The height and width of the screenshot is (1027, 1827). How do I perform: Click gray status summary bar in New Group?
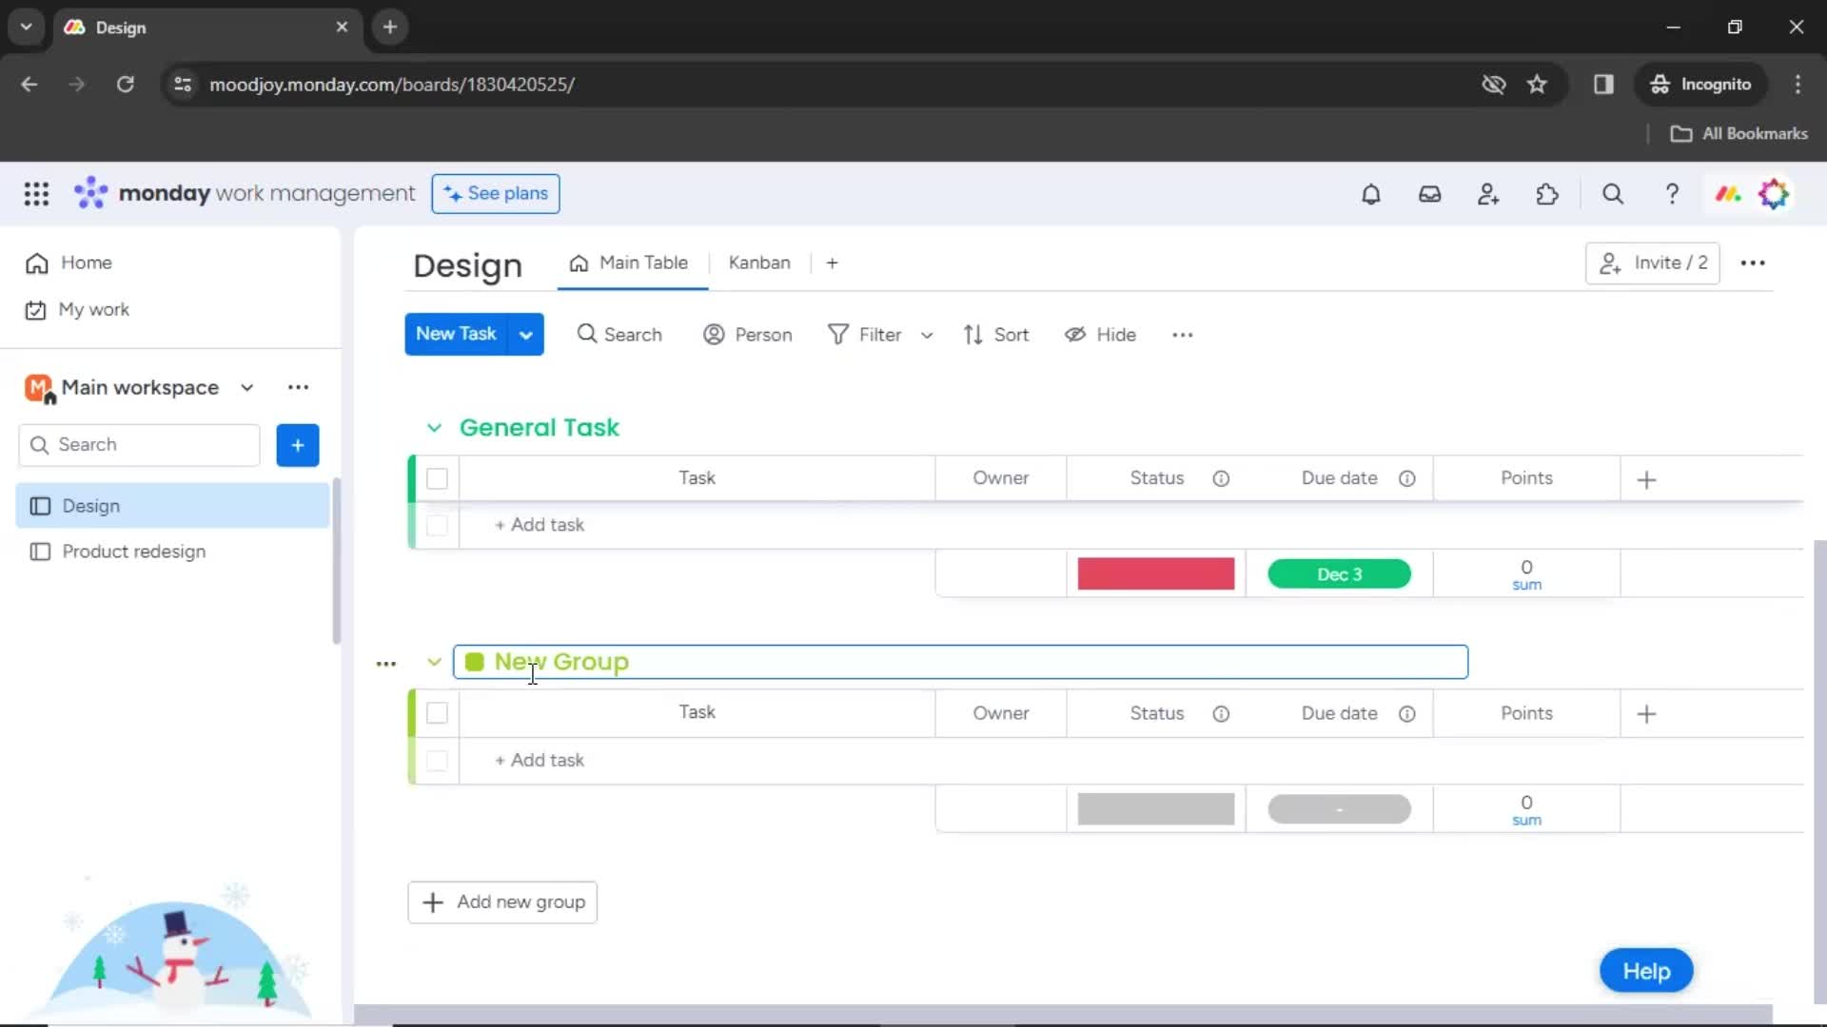tap(1155, 809)
